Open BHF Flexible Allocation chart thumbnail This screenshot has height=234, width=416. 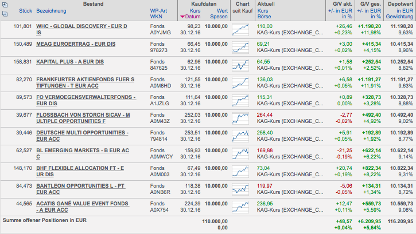pos(240,171)
